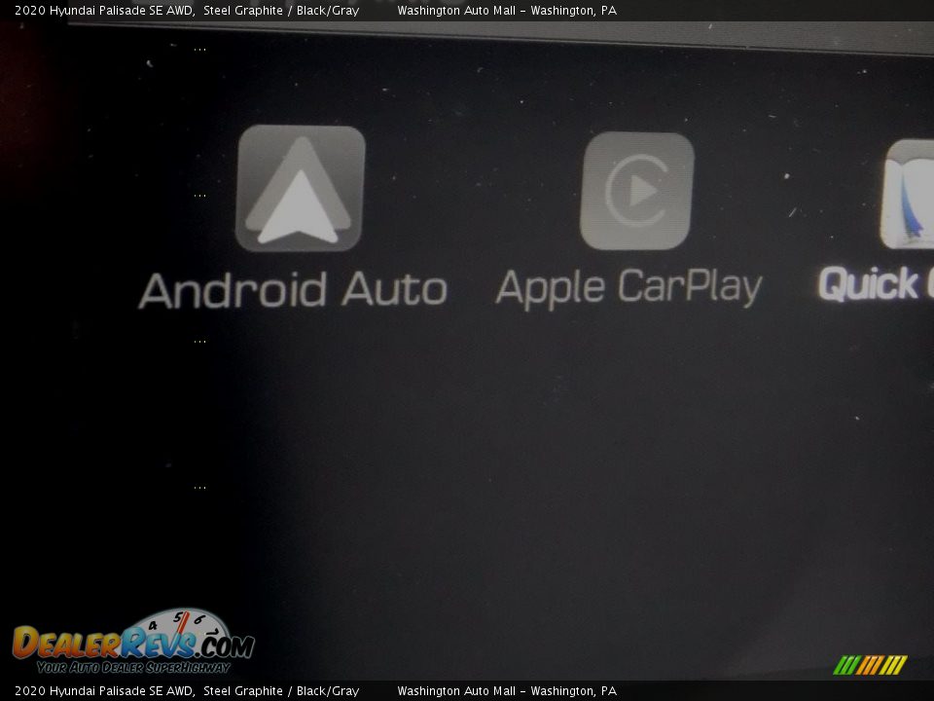The width and height of the screenshot is (934, 701).
Task: Select the "Apple CarPlay" label
Action: [x=629, y=288]
